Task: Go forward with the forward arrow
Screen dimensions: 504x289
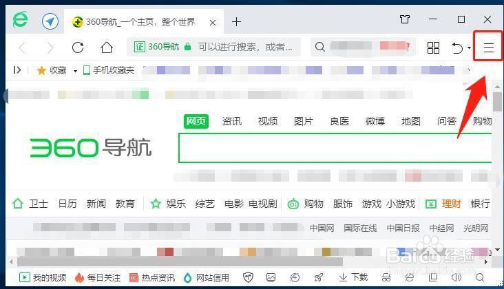Action: [x=50, y=48]
